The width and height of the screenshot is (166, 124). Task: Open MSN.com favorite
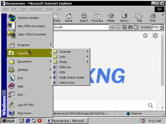coord(71,67)
